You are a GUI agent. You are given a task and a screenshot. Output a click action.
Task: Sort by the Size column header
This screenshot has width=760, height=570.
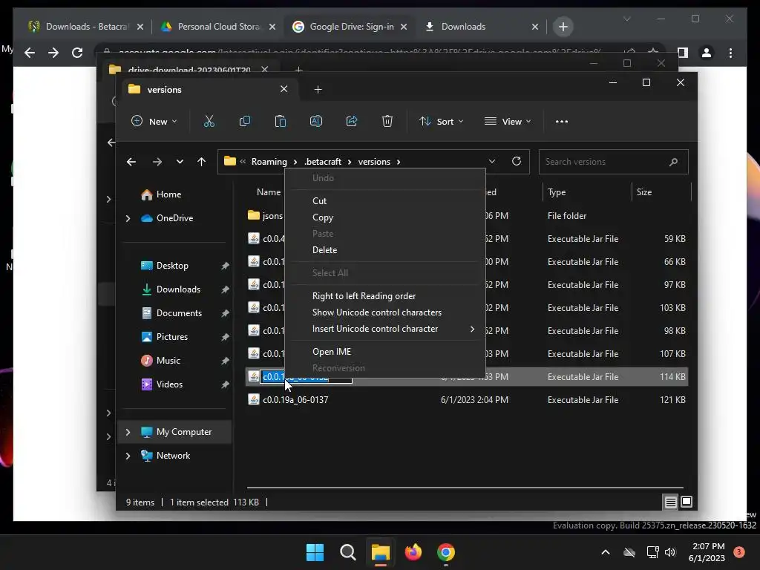point(644,192)
